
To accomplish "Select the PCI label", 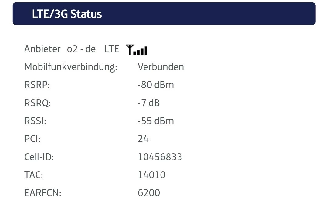I will [32, 139].
